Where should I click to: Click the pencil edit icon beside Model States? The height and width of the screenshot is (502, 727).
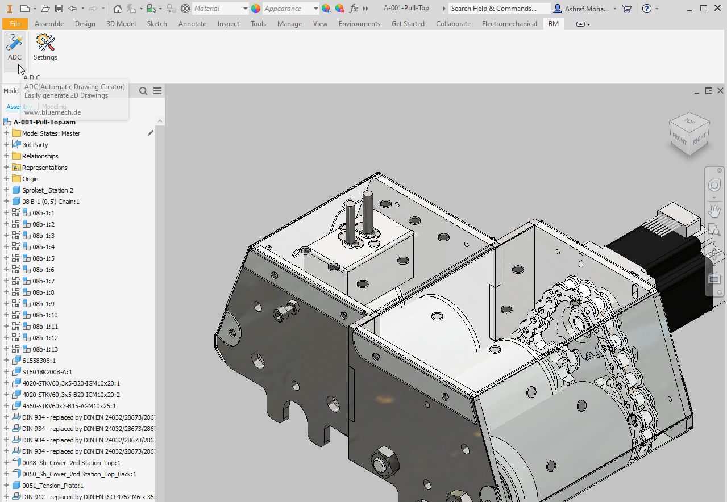(x=151, y=133)
